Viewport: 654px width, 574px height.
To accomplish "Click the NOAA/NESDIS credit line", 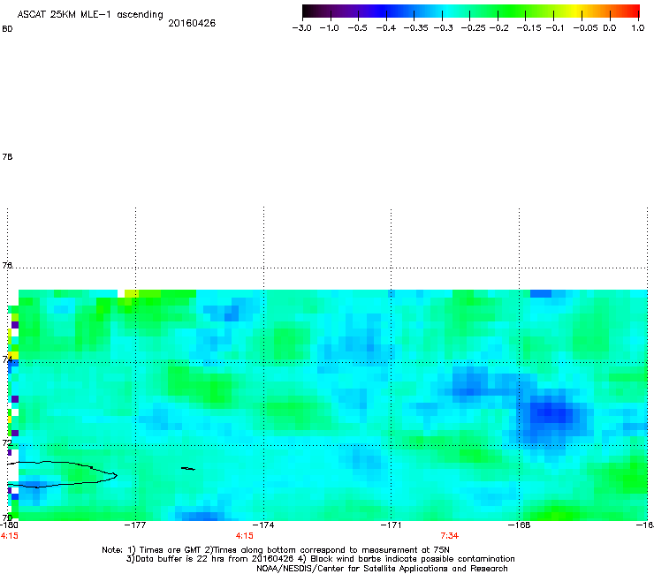I will pos(382,569).
